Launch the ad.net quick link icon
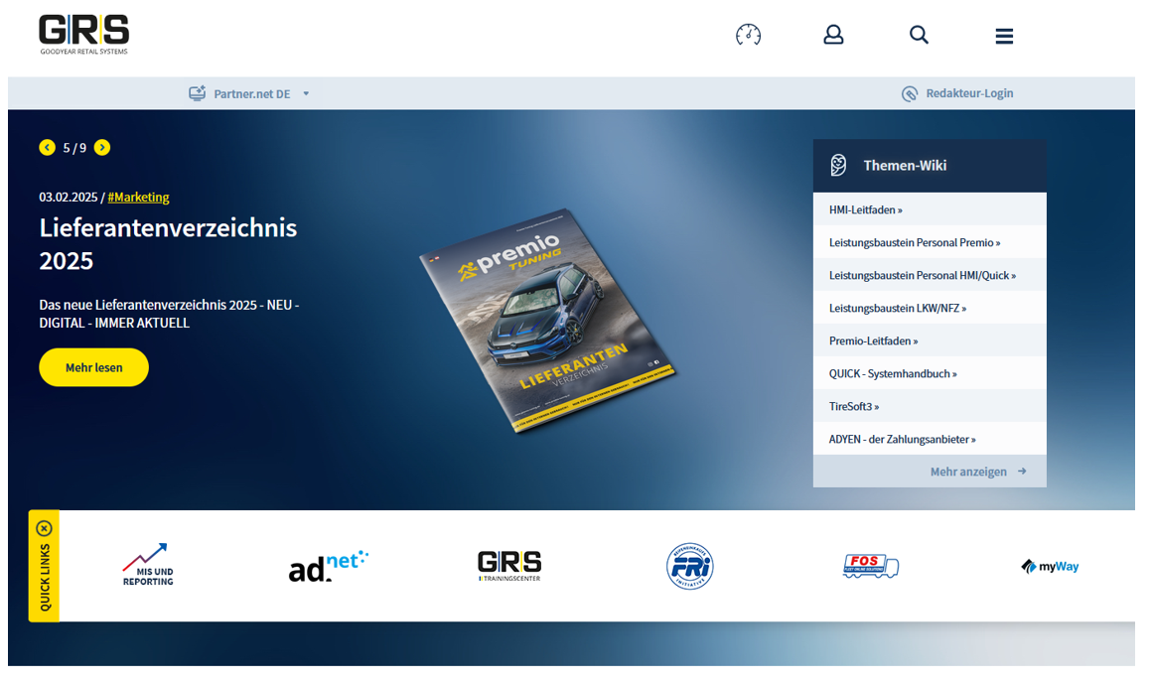 [328, 566]
